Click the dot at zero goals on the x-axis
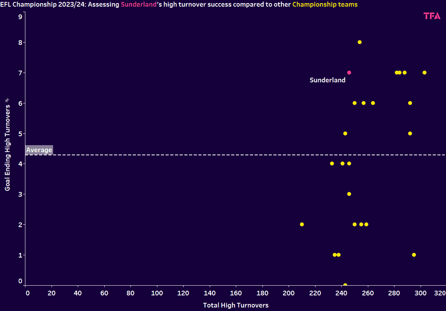The image size is (446, 311). pyautogui.click(x=345, y=285)
